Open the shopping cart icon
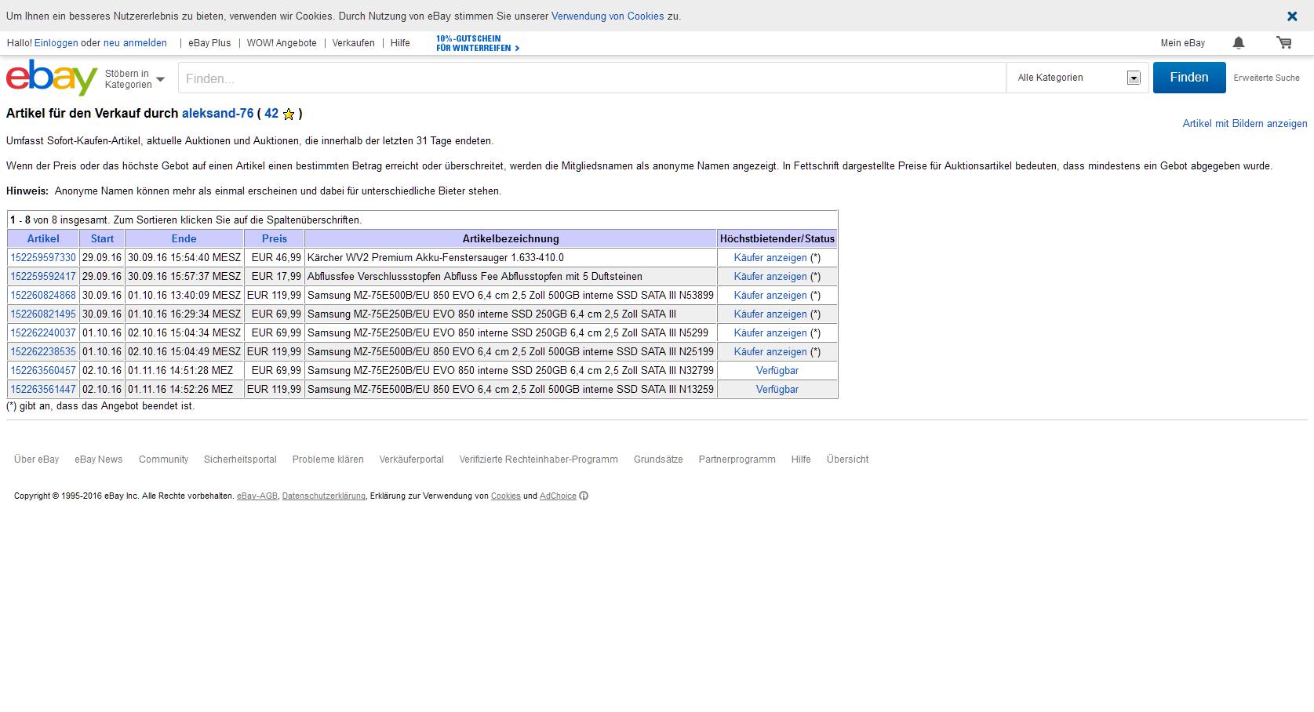The image size is (1314, 712). coord(1283,43)
